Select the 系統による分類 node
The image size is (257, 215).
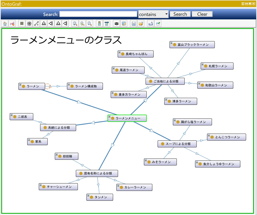[x=58, y=127]
